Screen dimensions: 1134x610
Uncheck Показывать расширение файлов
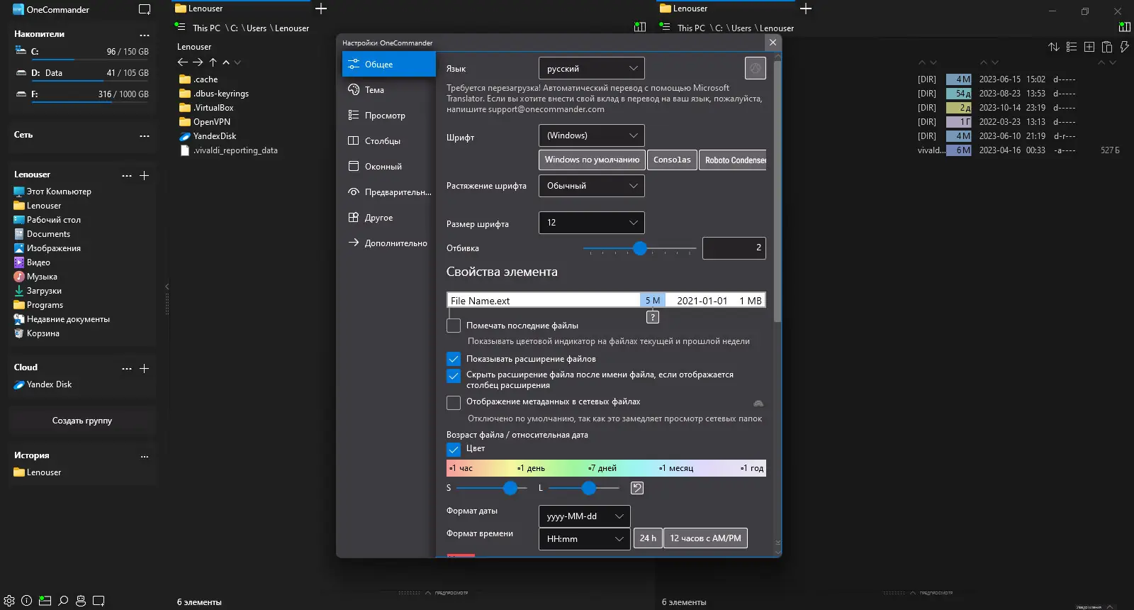[x=454, y=359]
